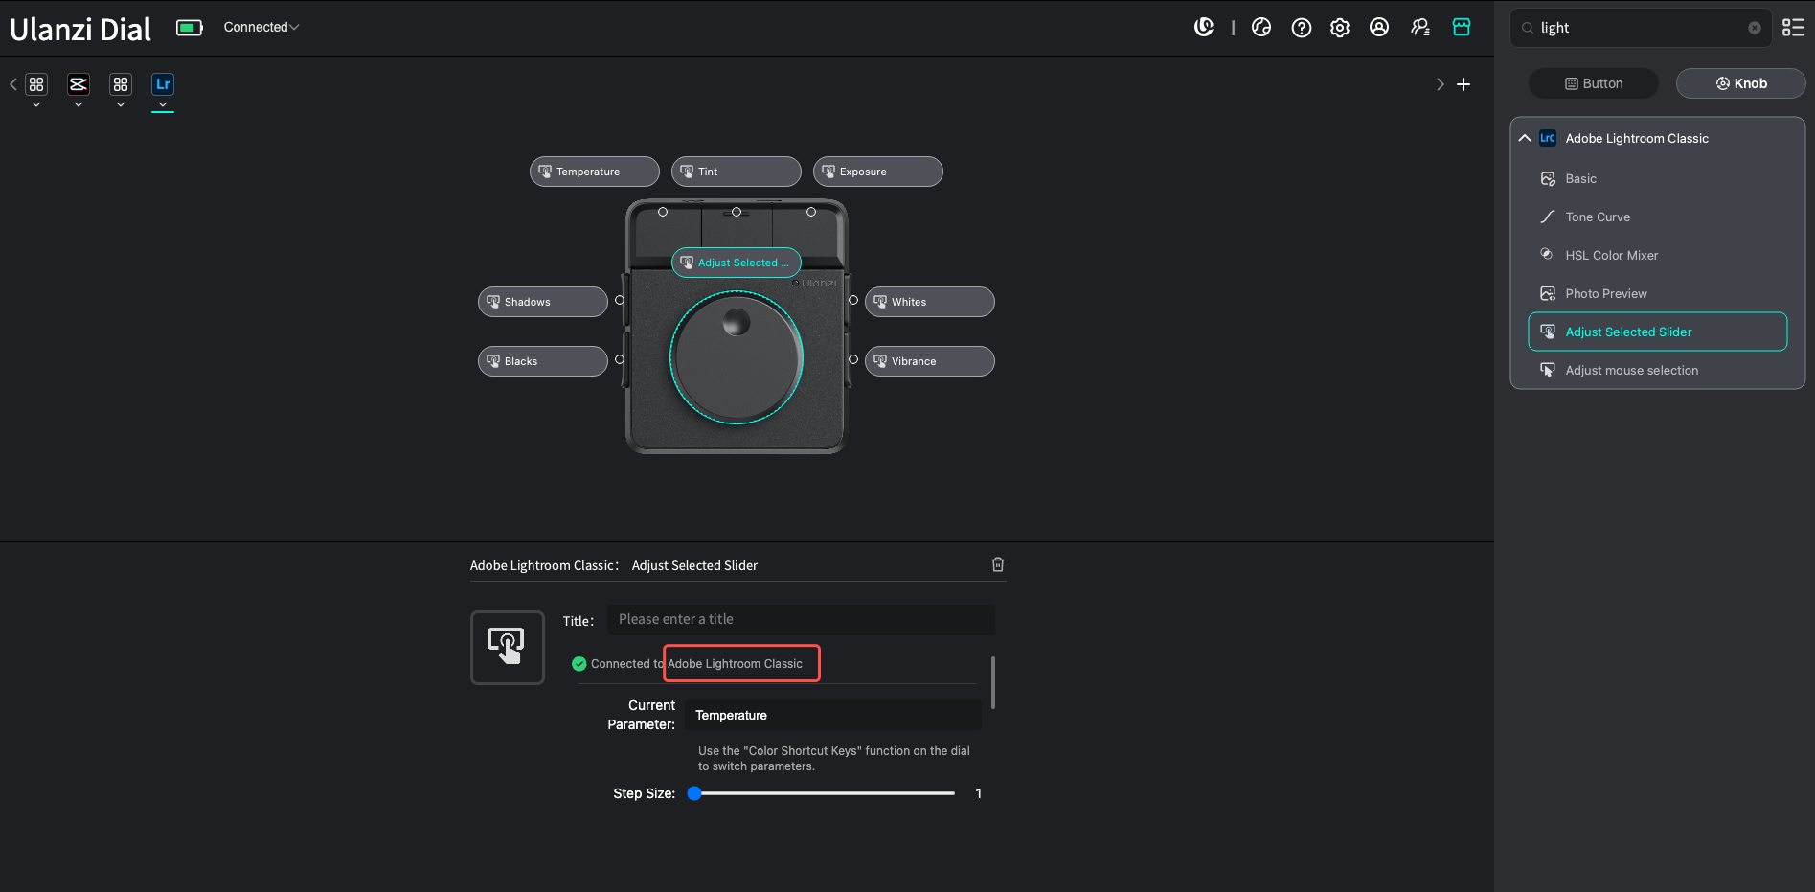Click the Whites key assignment
The image size is (1815, 892).
point(930,302)
